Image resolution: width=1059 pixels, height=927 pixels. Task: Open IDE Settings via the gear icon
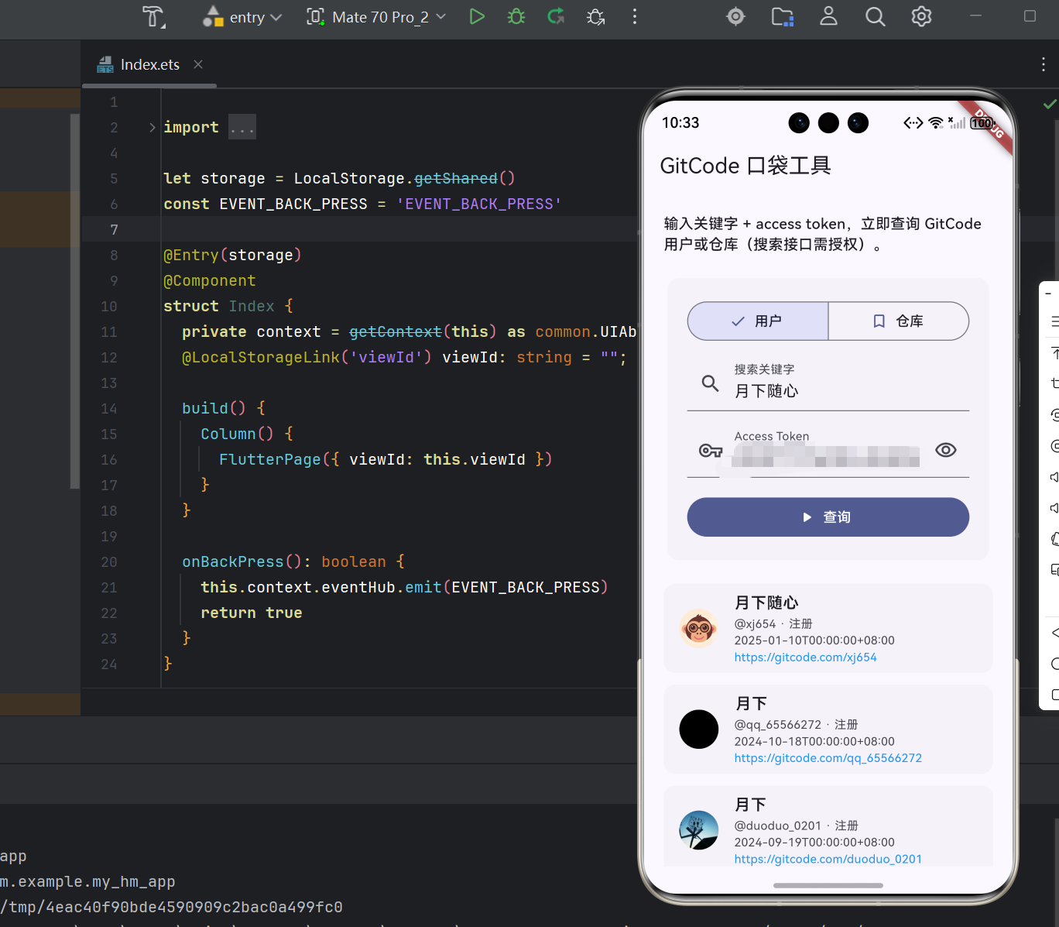coord(920,16)
